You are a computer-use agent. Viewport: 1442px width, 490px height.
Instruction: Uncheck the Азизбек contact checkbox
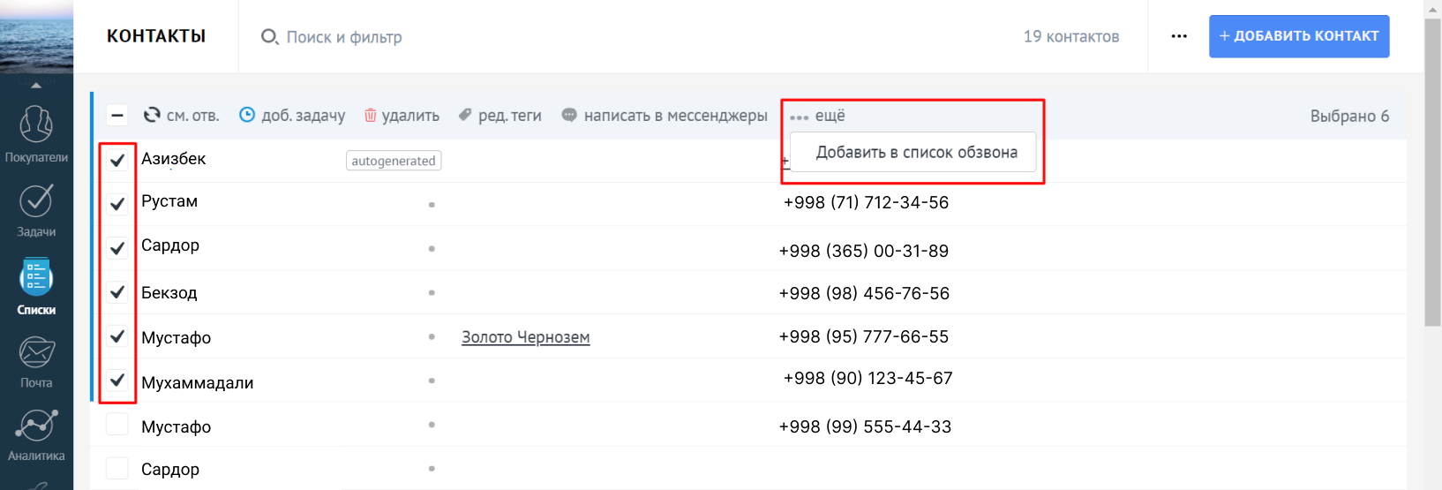click(x=117, y=160)
